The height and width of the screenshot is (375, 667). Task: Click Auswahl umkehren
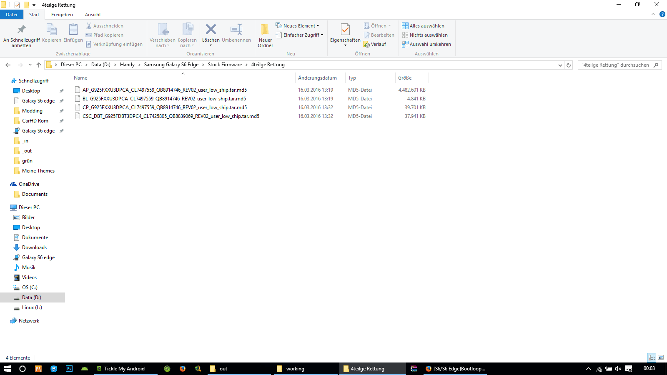coord(426,44)
